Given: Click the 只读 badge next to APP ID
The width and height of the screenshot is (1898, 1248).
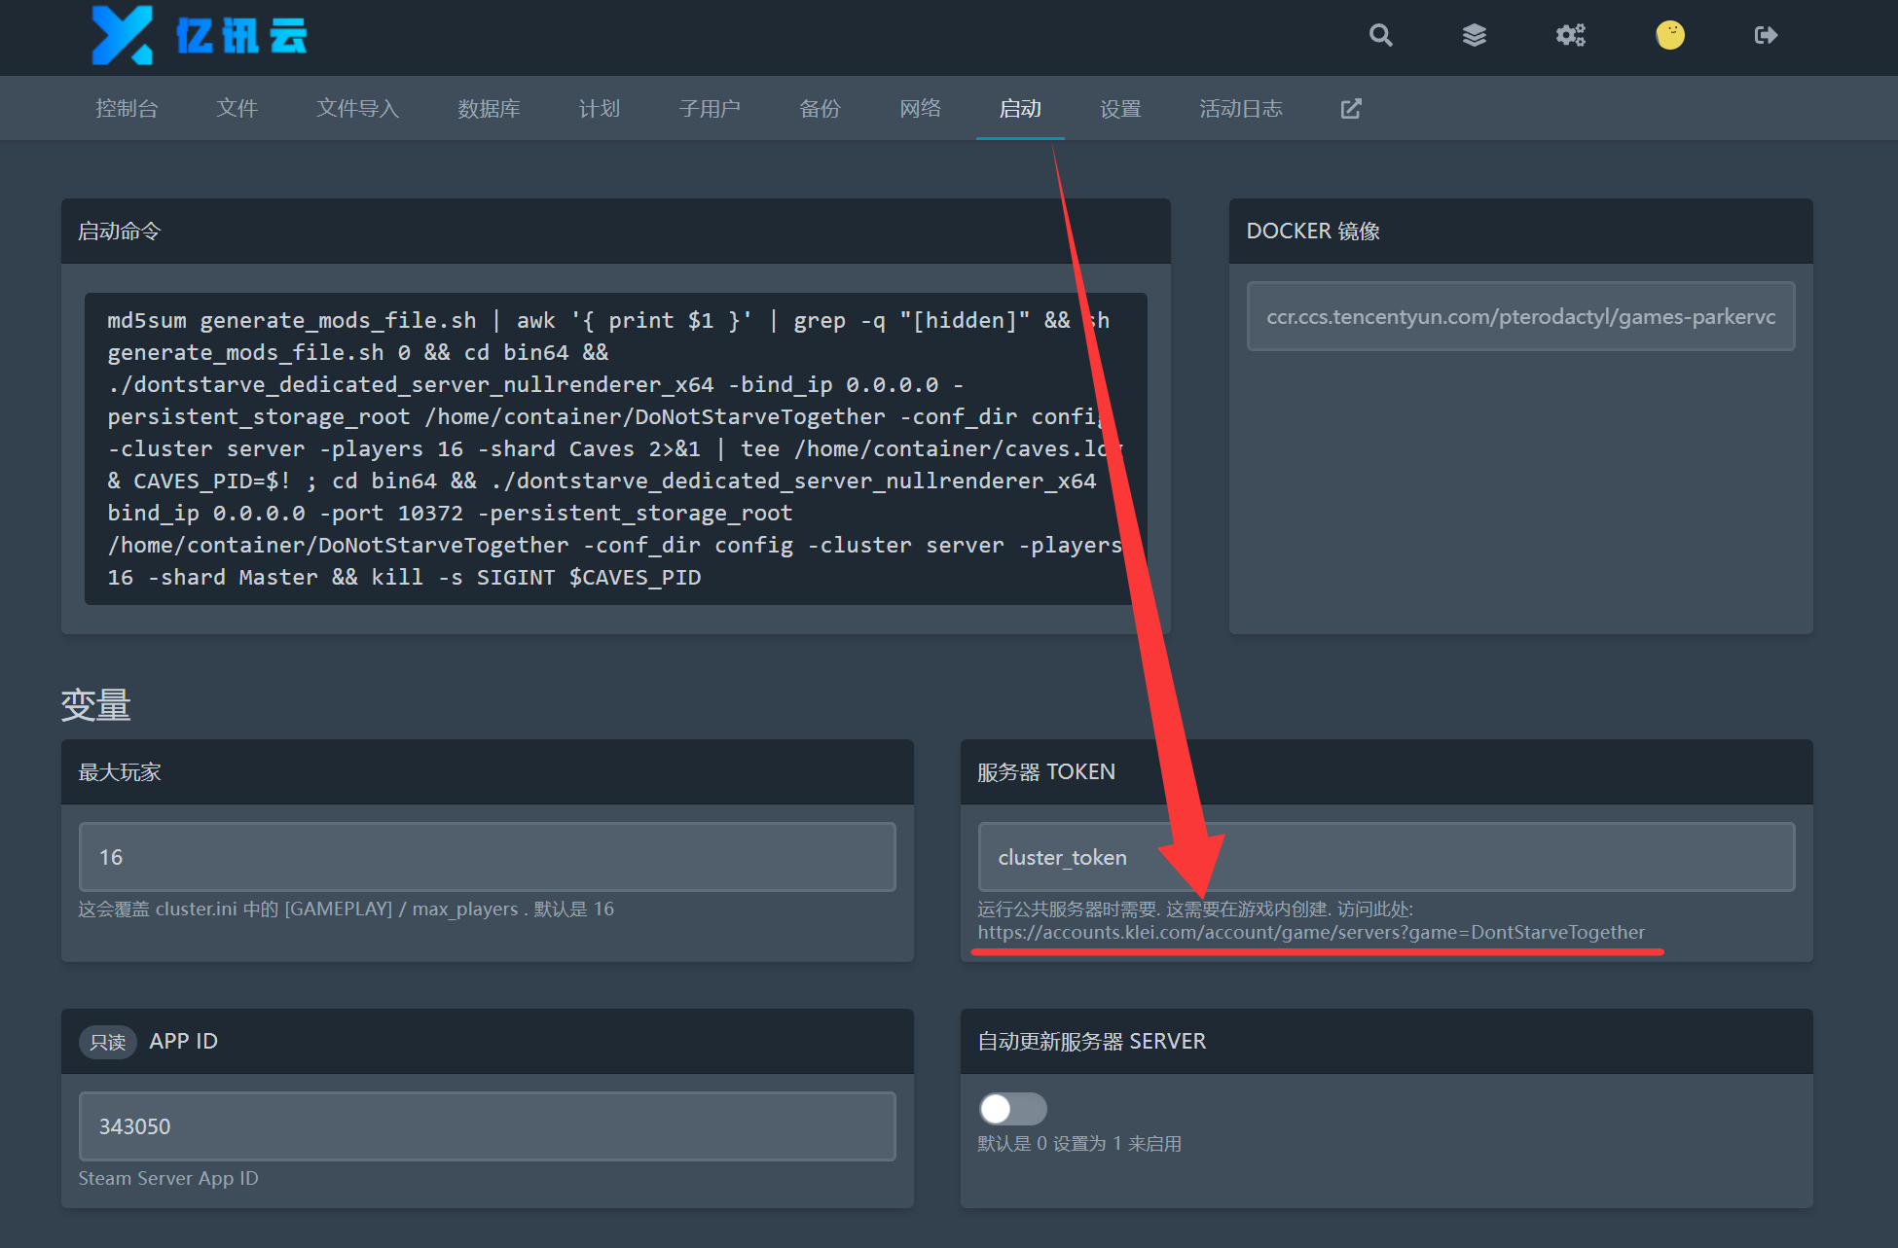Looking at the screenshot, I should click(107, 1042).
